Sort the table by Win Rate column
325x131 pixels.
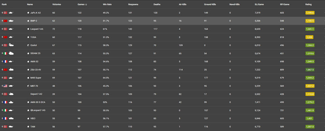(x=107, y=5)
